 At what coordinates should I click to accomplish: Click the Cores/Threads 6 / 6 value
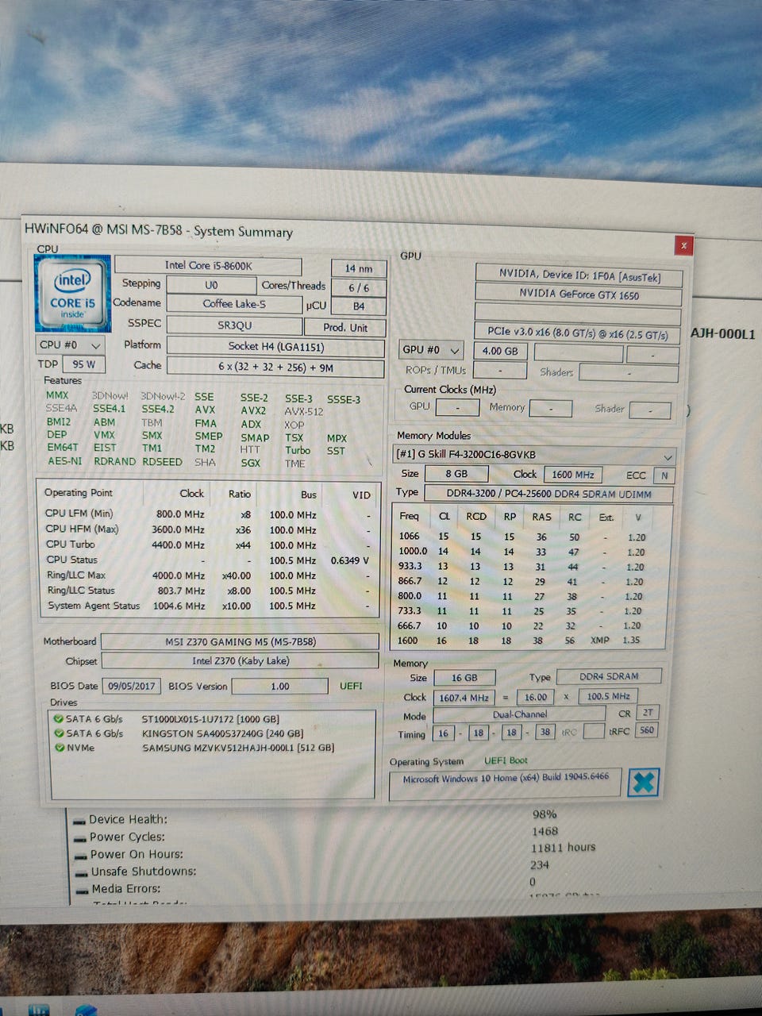(x=359, y=288)
